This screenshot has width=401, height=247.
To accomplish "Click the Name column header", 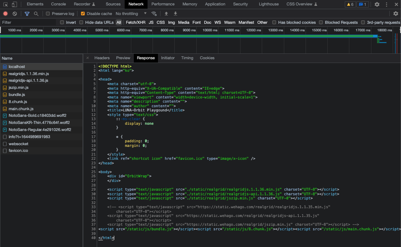I will coord(41,58).
